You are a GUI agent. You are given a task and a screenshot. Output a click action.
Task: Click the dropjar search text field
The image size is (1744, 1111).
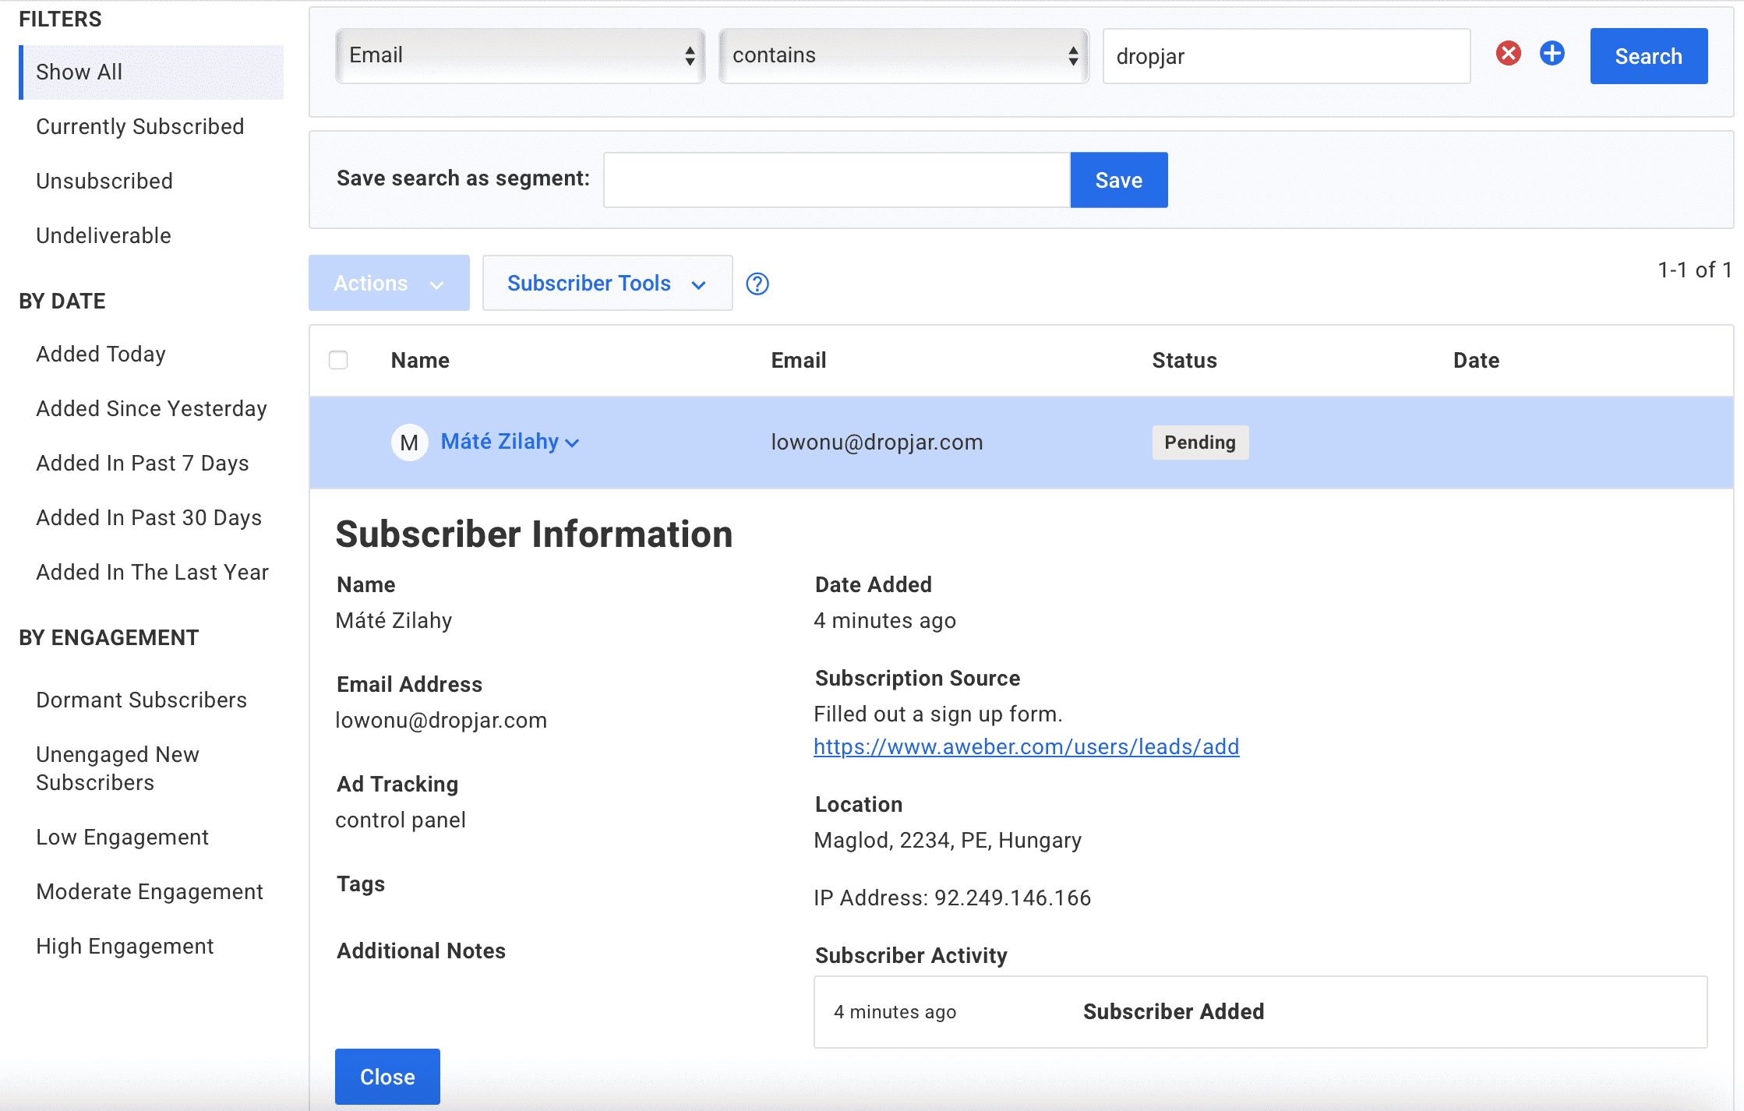coord(1287,56)
